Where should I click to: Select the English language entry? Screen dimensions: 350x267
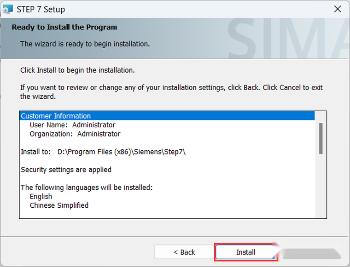click(x=41, y=196)
